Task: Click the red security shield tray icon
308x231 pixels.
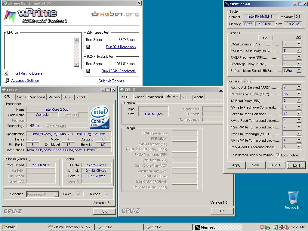Action: [x=262, y=227]
